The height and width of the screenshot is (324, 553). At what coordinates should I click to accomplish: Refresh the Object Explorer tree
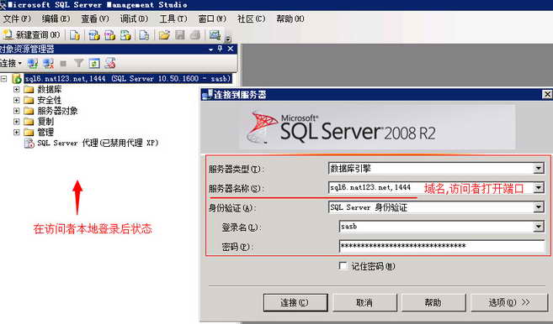click(93, 63)
